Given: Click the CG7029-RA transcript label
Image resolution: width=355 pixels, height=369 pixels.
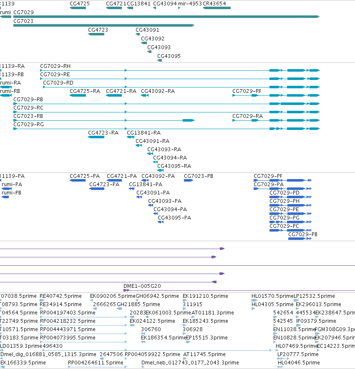Looking at the screenshot, I should click(x=247, y=116).
